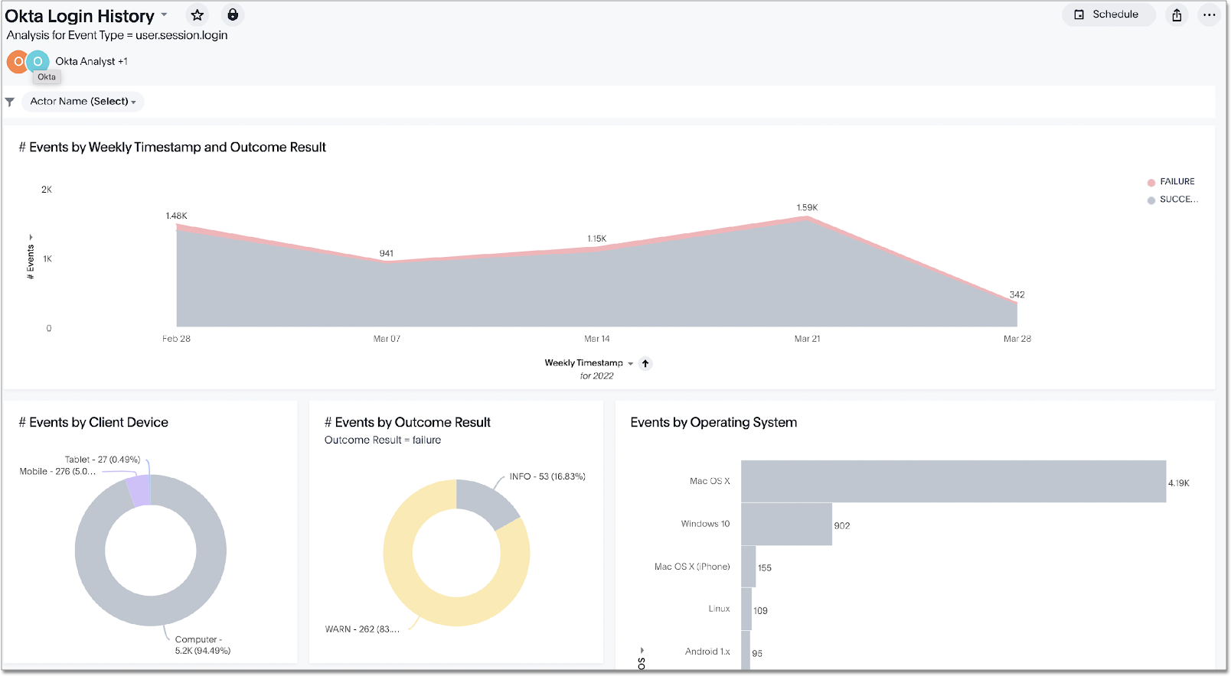This screenshot has height=676, width=1231.
Task: Click the lock icon next to the title
Action: [x=233, y=15]
